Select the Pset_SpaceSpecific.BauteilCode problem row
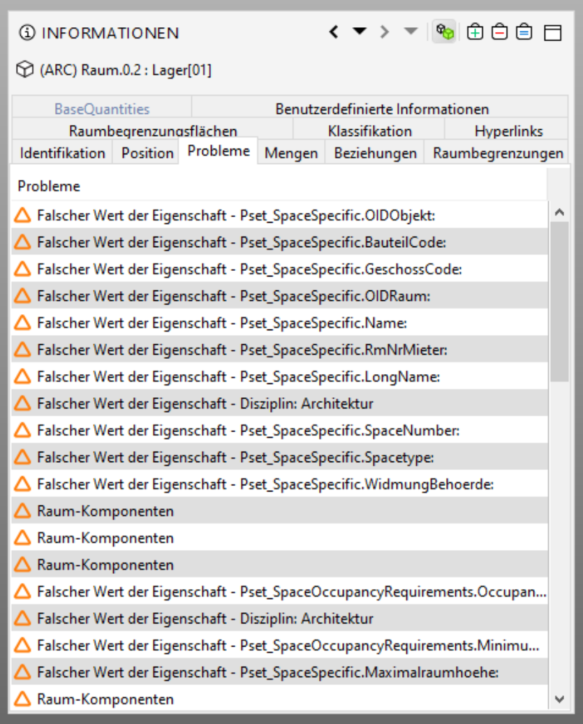This screenshot has width=583, height=724. (x=280, y=242)
